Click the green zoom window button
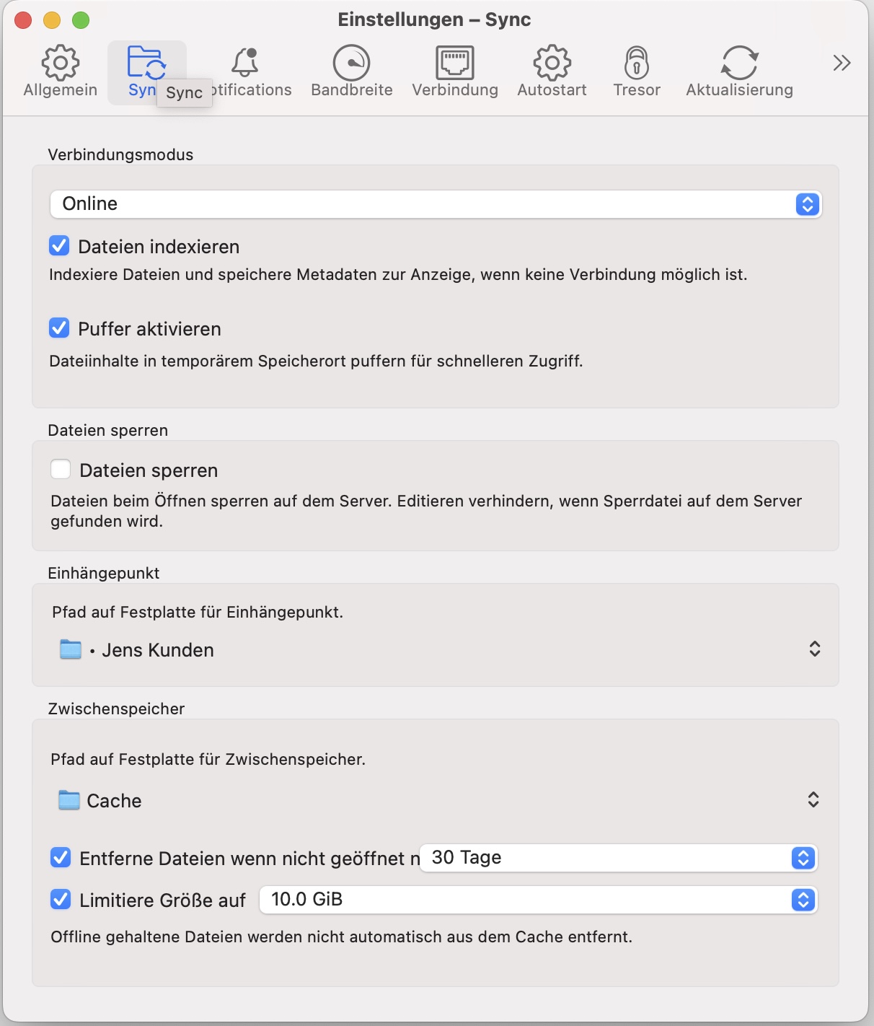874x1026 pixels. (81, 20)
